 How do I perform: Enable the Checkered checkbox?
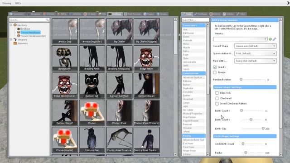coord(217,98)
